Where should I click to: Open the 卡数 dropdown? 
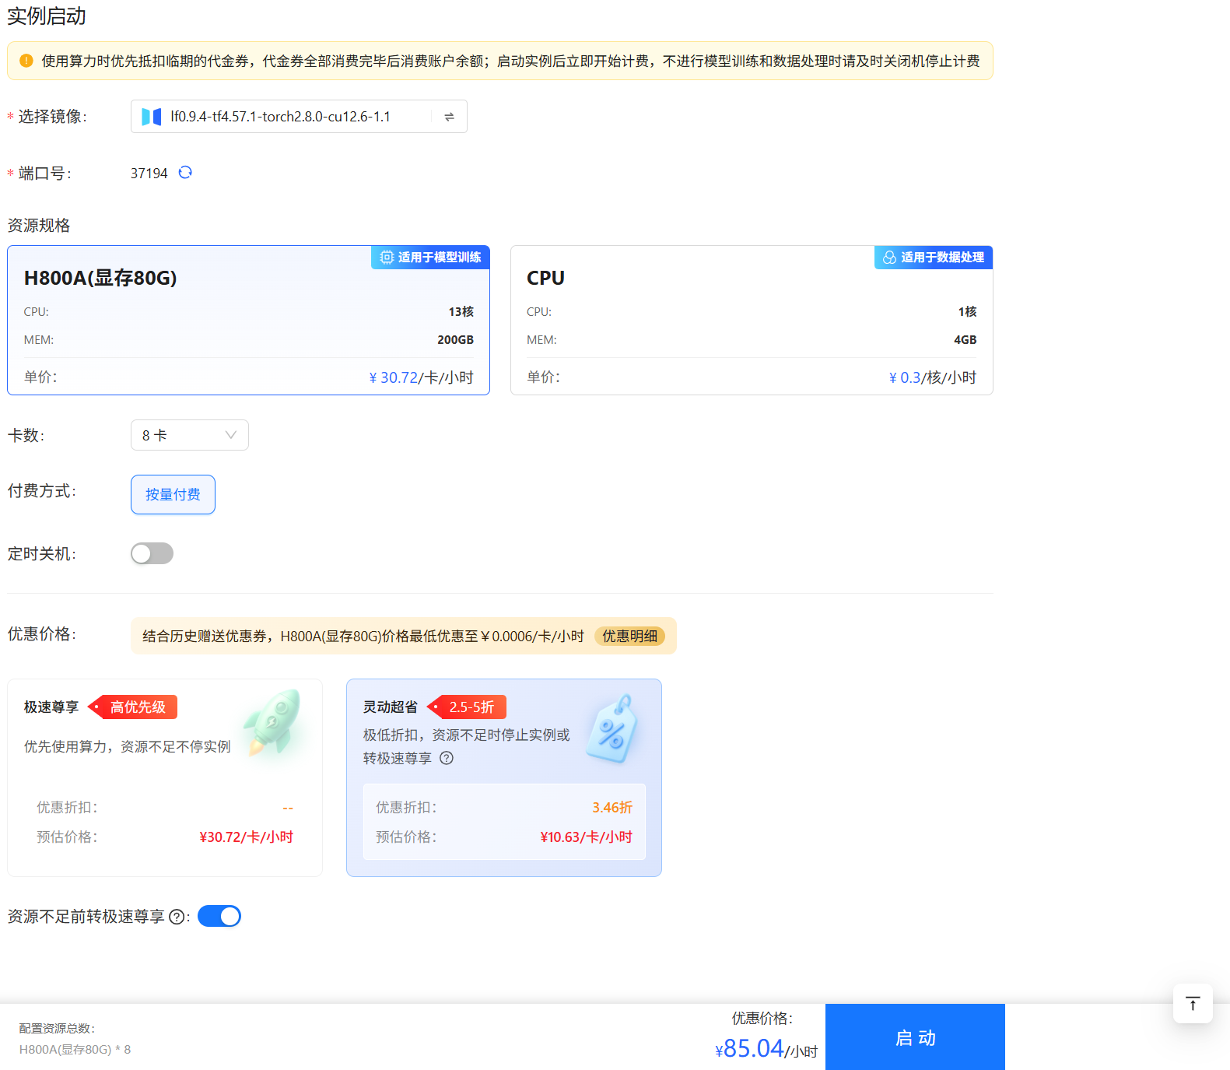tap(189, 435)
